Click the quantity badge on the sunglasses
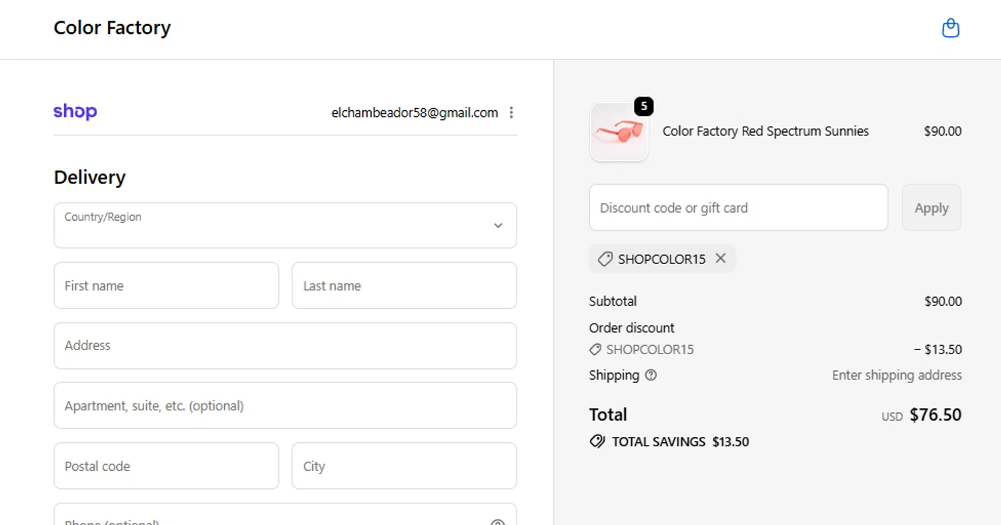The width and height of the screenshot is (1001, 525). [x=643, y=106]
